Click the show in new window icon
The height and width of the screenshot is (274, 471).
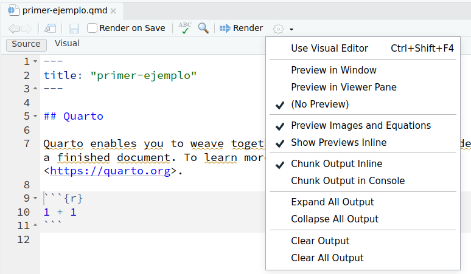point(51,29)
